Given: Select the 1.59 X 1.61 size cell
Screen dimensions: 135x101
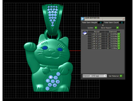Looking at the screenshot, I should click(96, 39).
